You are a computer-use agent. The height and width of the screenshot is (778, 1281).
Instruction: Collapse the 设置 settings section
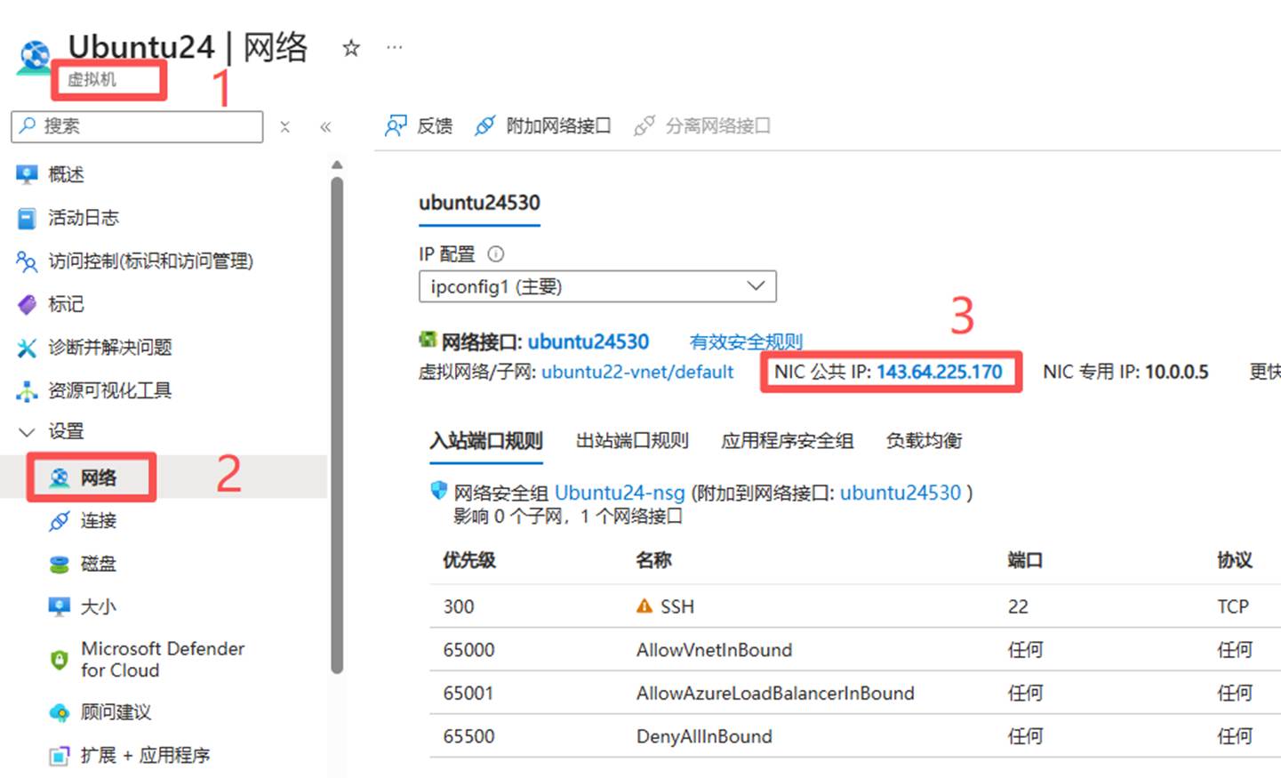pos(28,432)
